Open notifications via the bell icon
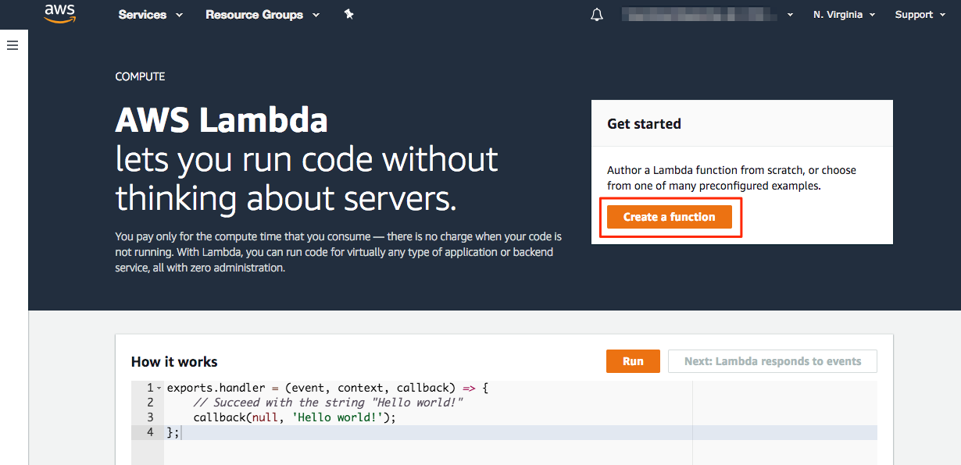This screenshot has height=465, width=961. pos(596,14)
